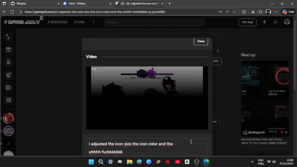Open the red crossed-out community avatar
297x167 pixels.
click(9, 118)
